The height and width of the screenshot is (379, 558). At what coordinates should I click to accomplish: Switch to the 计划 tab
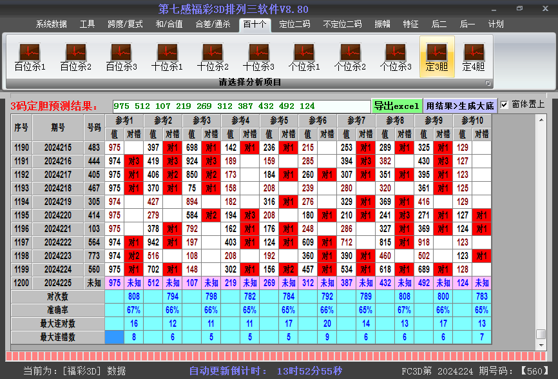click(495, 24)
